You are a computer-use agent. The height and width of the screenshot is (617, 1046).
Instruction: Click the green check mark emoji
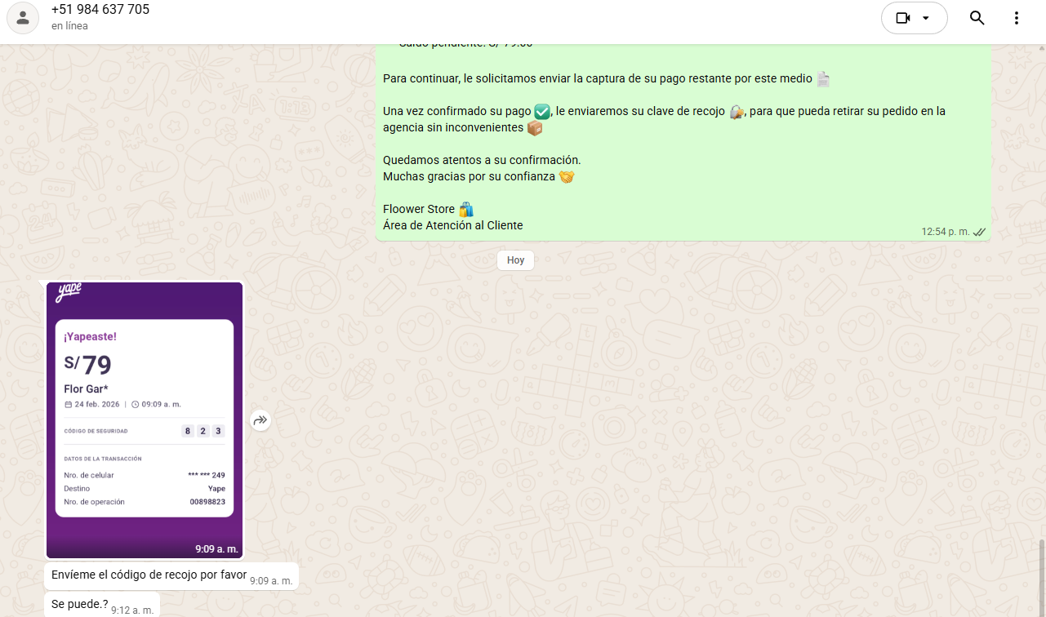(x=542, y=111)
